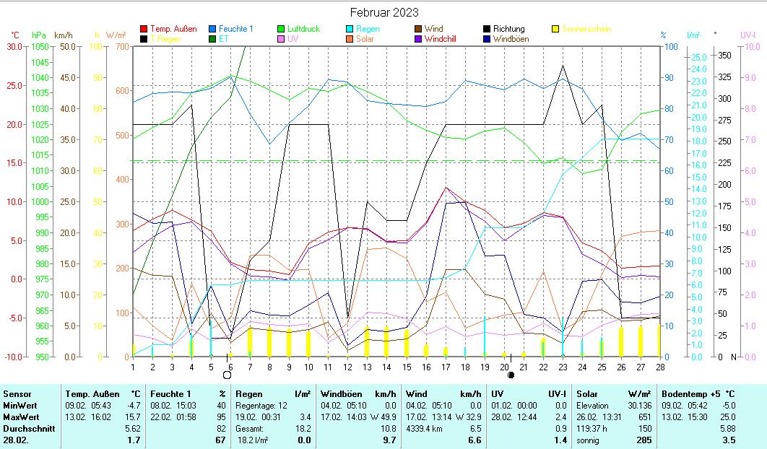The width and height of the screenshot is (767, 449).
Task: Click the 'Gesamt:' rain total label
Action: (x=249, y=429)
